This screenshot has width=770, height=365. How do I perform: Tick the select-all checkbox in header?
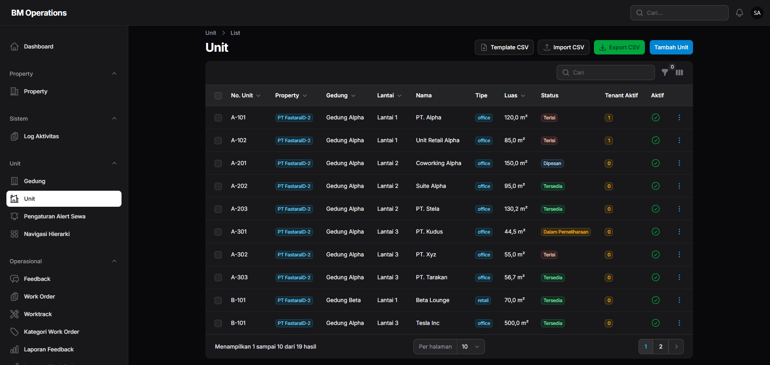tap(218, 96)
